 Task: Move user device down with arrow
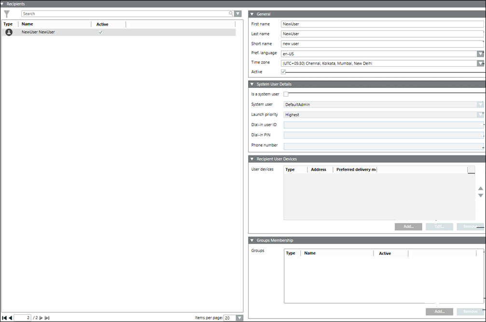[x=480, y=196]
